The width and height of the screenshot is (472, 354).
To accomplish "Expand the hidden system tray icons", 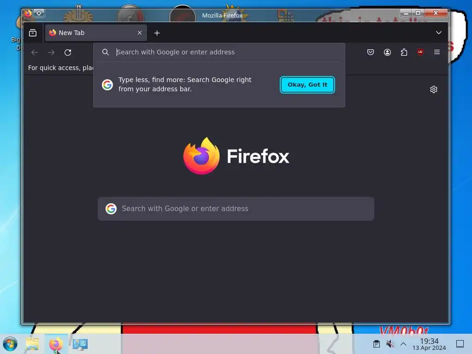I will pyautogui.click(x=403, y=344).
